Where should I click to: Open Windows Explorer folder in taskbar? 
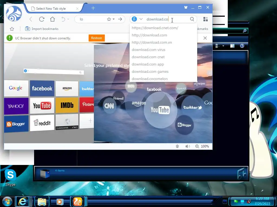[x=42, y=202]
